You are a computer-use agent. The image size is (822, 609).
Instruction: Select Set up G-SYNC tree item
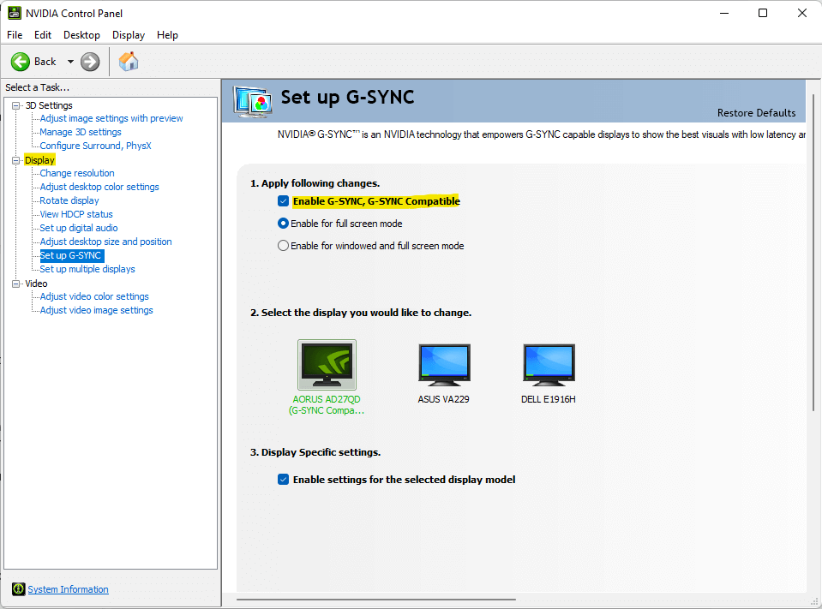pyautogui.click(x=71, y=255)
